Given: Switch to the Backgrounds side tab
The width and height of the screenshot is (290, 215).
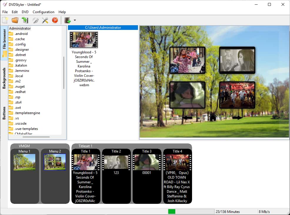Looking at the screenshot, I should point(4,78).
